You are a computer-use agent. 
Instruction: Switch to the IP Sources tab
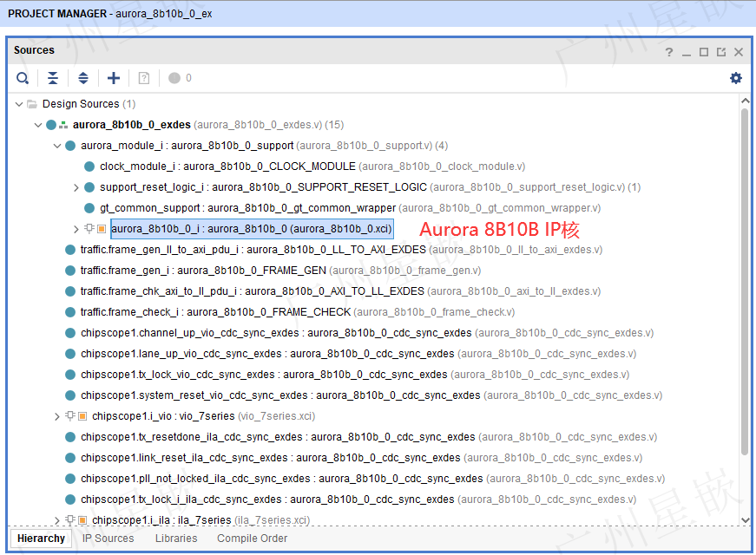pyautogui.click(x=108, y=539)
